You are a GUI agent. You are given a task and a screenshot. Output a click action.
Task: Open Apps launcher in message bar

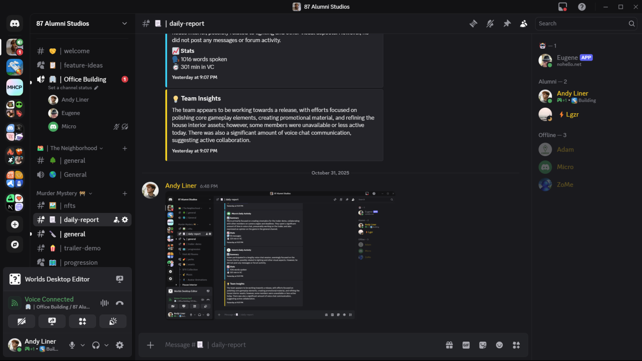(516, 345)
